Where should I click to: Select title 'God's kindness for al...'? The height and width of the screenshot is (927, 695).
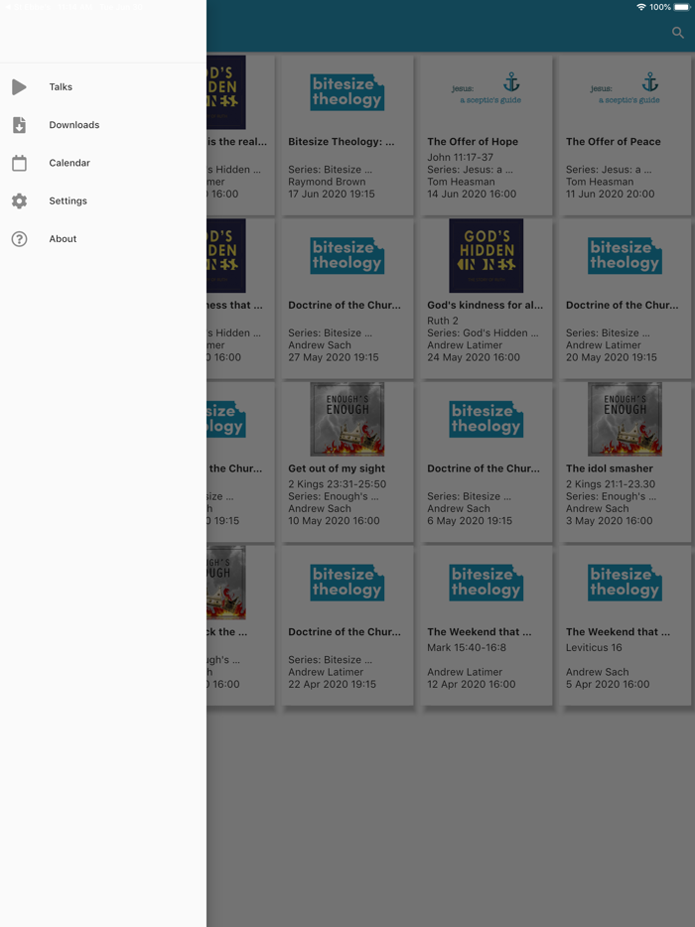coord(486,305)
